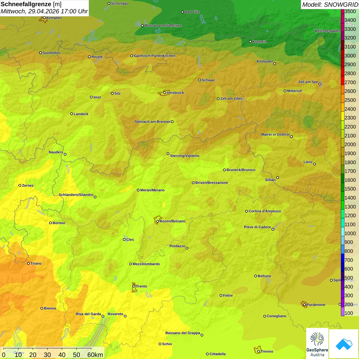The image size is (359, 359).
Task: Click the 1500 m green legend swatch
Action: [x=343, y=187]
